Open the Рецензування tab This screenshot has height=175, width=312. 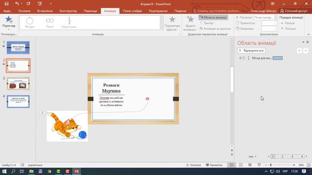tap(158, 11)
